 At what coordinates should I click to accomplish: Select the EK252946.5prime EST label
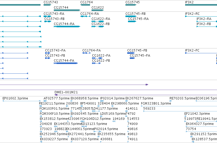click(x=54, y=134)
